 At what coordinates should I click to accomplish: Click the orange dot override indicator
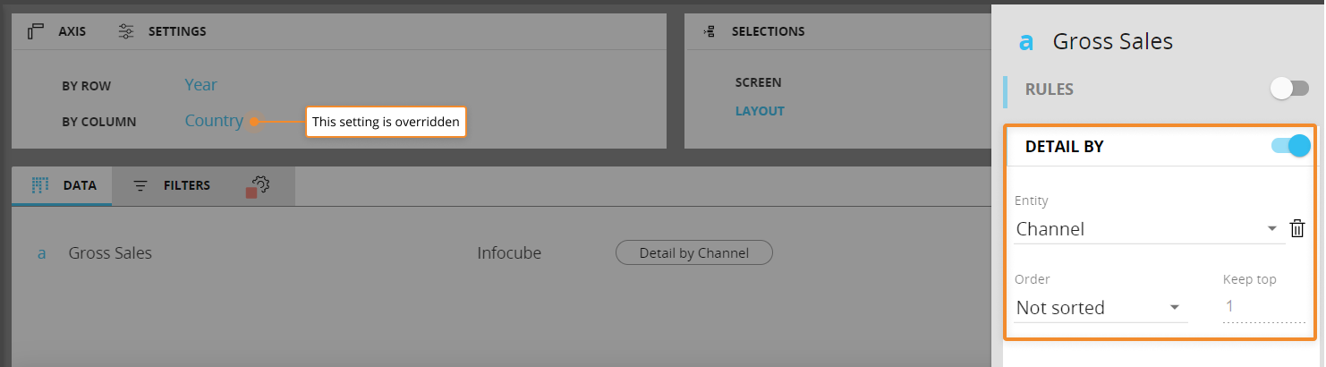coord(255,121)
